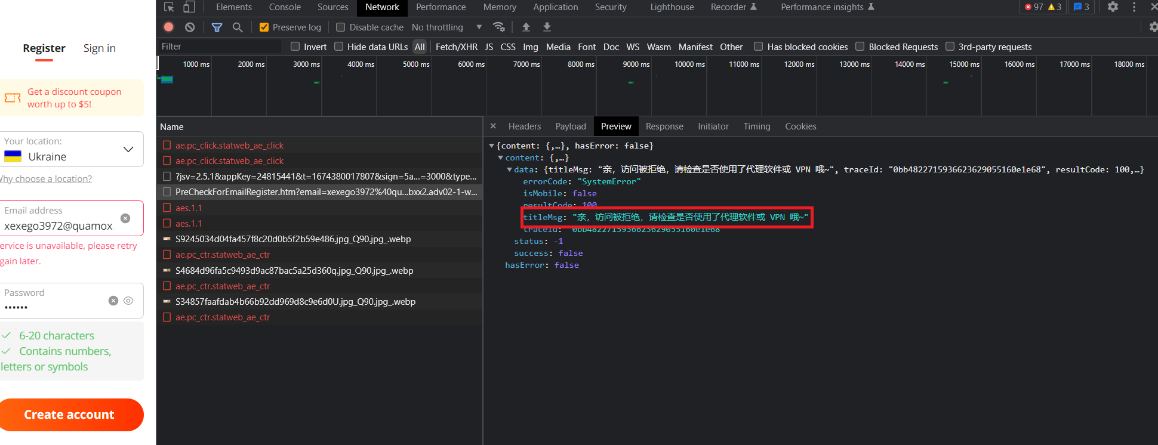
Task: Click the Create account button
Action: coord(70,415)
